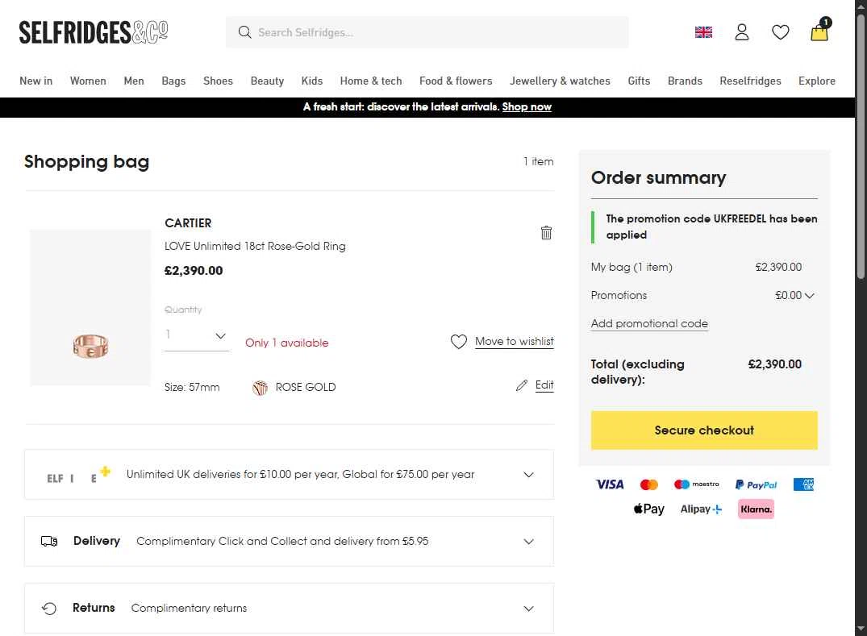Click the returns circular arrow icon
The image size is (867, 636).
[49, 609]
